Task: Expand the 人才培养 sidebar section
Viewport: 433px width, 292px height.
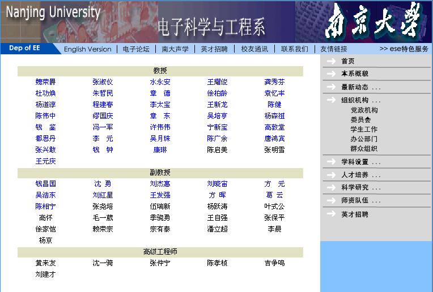Action: pos(360,175)
